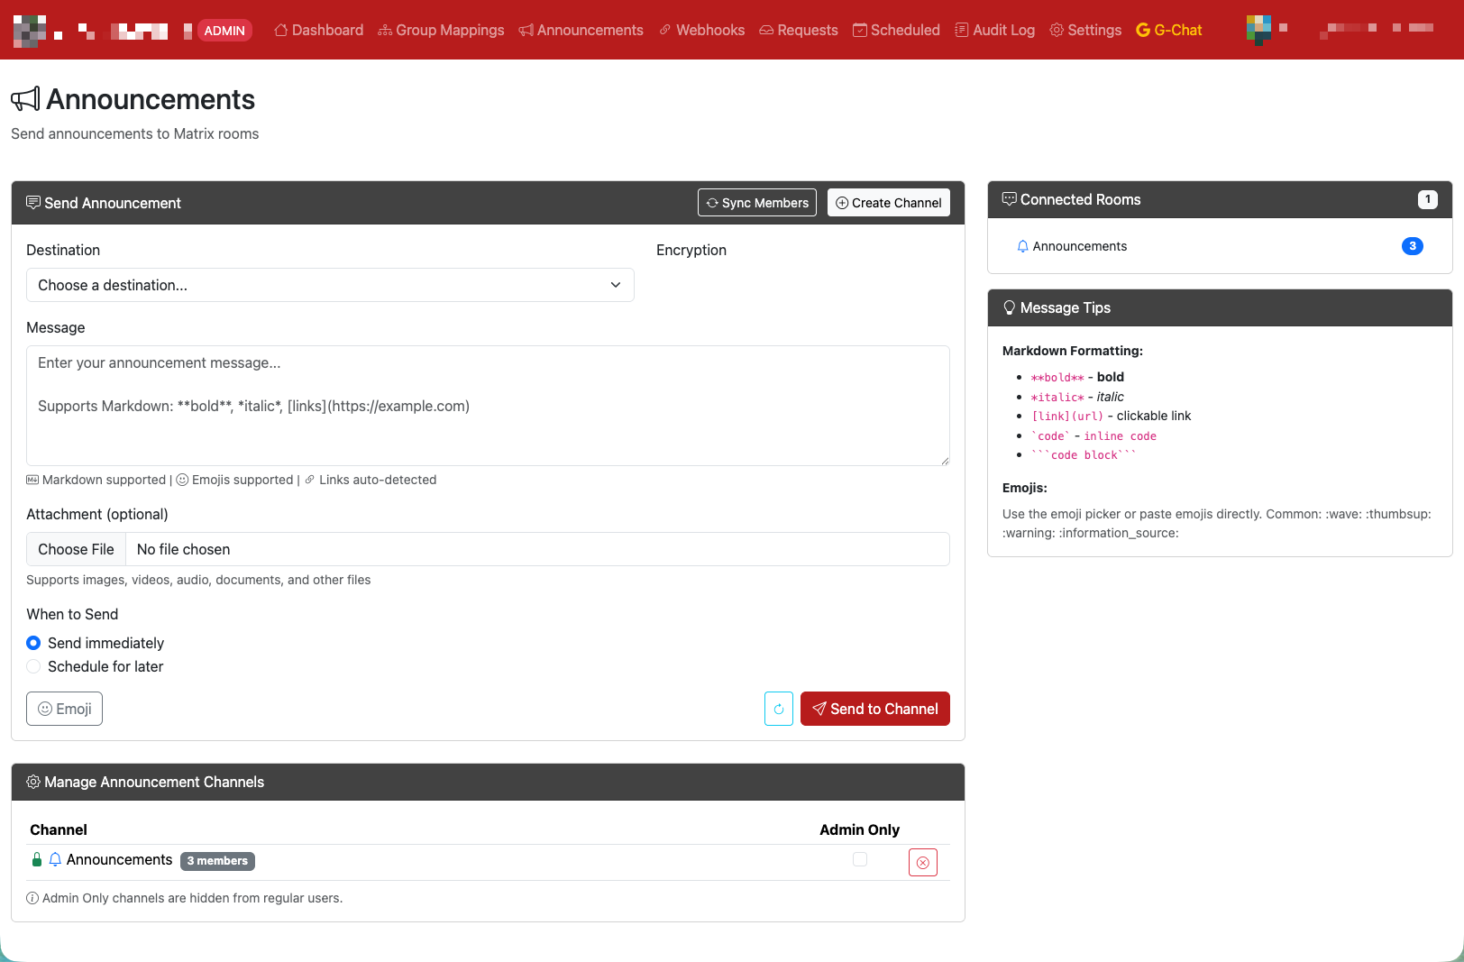Choose Schedule for later
Viewport: 1464px width, 962px height.
pyautogui.click(x=33, y=666)
